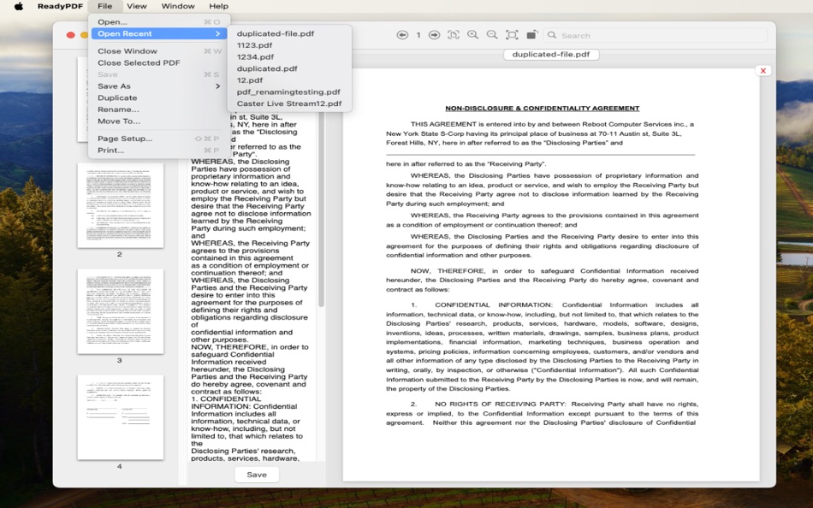This screenshot has width=813, height=508.
Task: Click "2. NO RIGHTS OF RECEIVING PARTY" paragraph
Action: coord(542,413)
